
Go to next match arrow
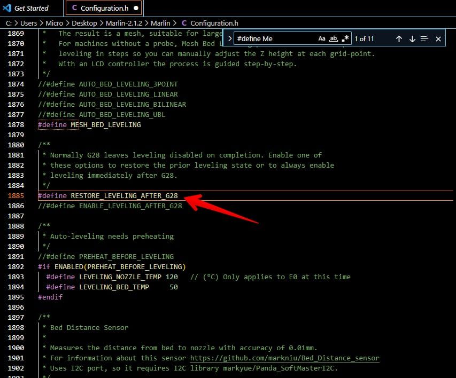[412, 39]
